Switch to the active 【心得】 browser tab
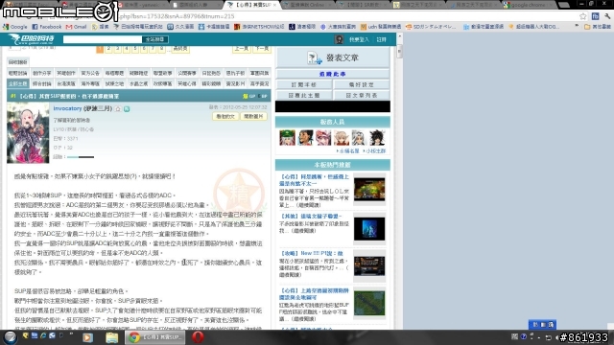 coord(252,5)
